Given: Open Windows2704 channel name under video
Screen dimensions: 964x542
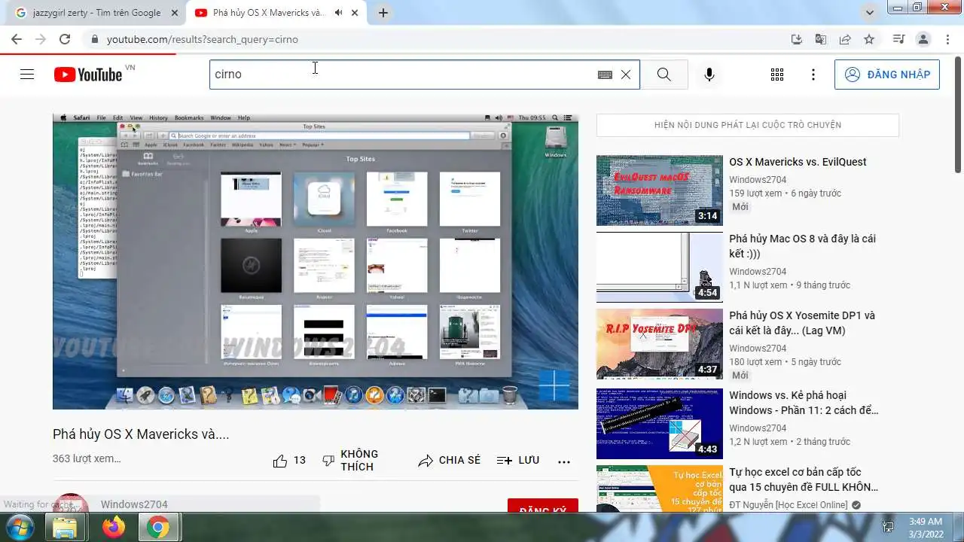Looking at the screenshot, I should click(x=134, y=504).
